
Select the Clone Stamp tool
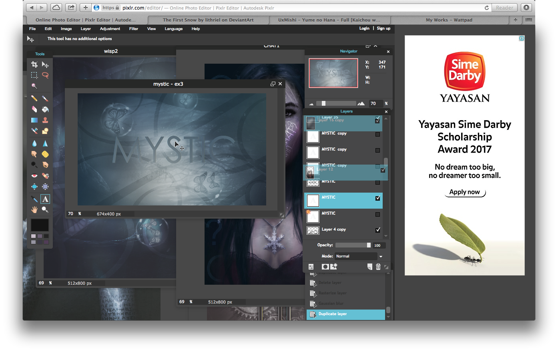click(x=45, y=120)
